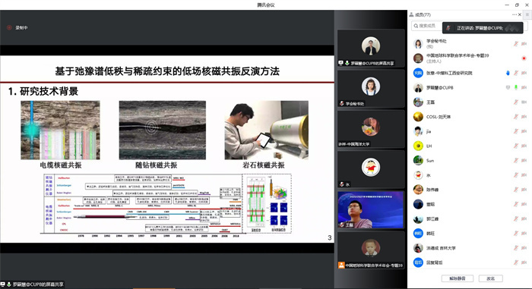
Task: Open the three-dots more options in members panel
Action: click(515, 14)
